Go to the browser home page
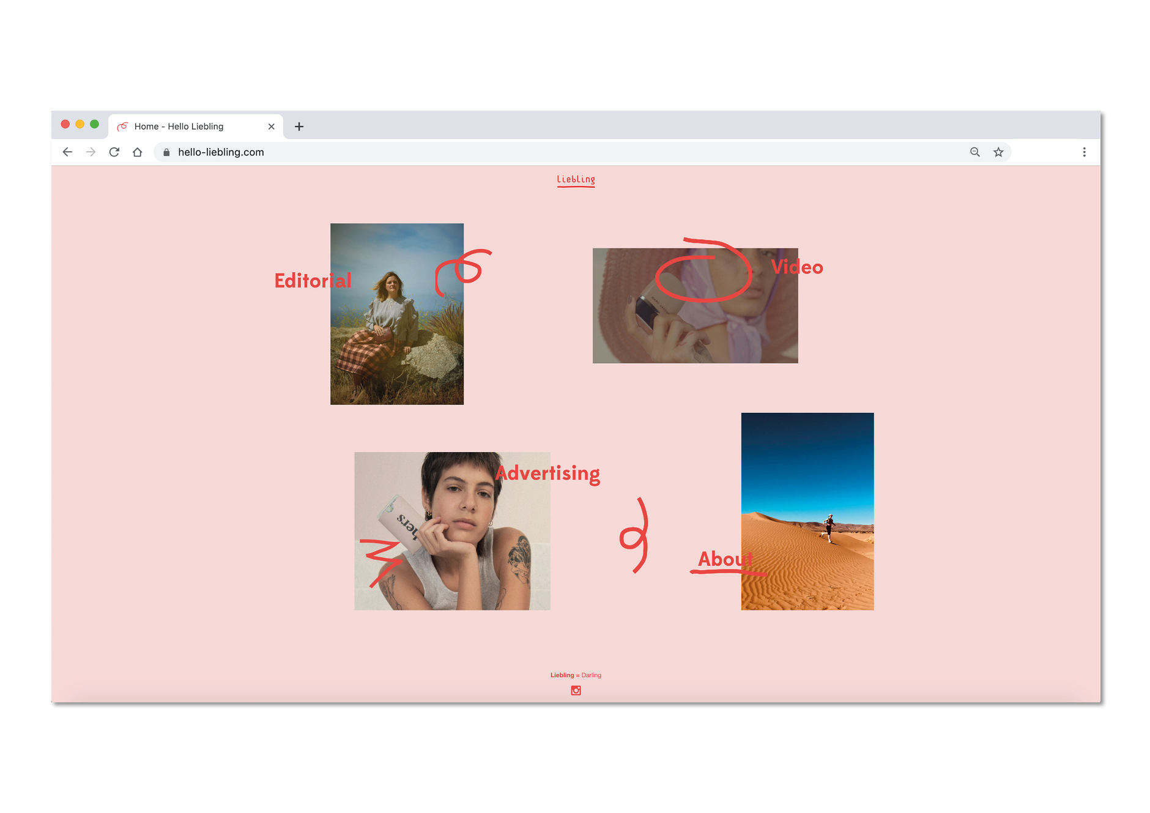The width and height of the screenshot is (1150, 813). coord(138,152)
